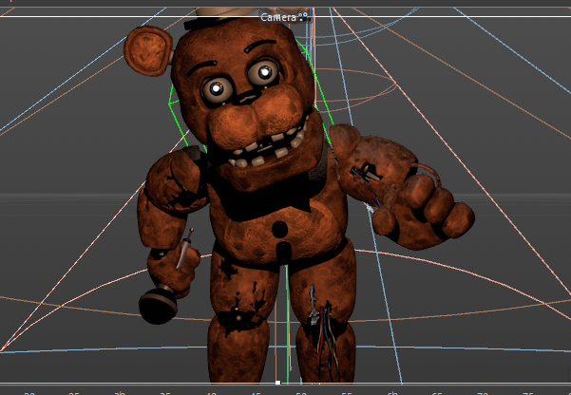Image resolution: width=571 pixels, height=395 pixels.
Task: Click frame 55 on the timeline ruler
Action: 347,393
